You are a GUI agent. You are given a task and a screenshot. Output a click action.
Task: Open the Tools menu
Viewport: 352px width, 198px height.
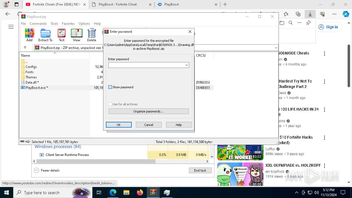pyautogui.click(x=54, y=24)
